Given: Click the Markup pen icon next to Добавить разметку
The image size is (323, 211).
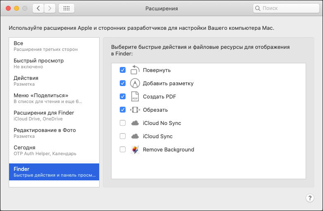Looking at the screenshot, I should click(x=135, y=83).
